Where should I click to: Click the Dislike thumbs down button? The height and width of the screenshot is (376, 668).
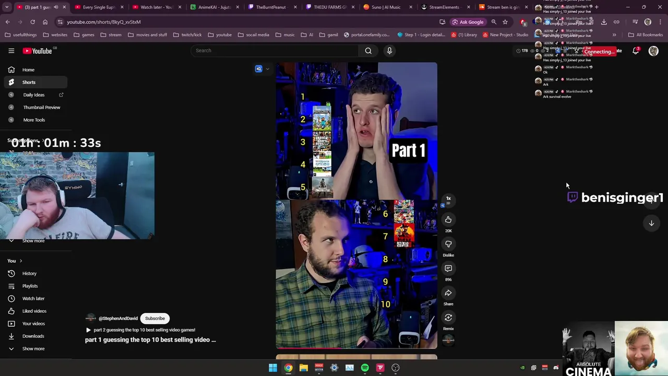tap(448, 244)
